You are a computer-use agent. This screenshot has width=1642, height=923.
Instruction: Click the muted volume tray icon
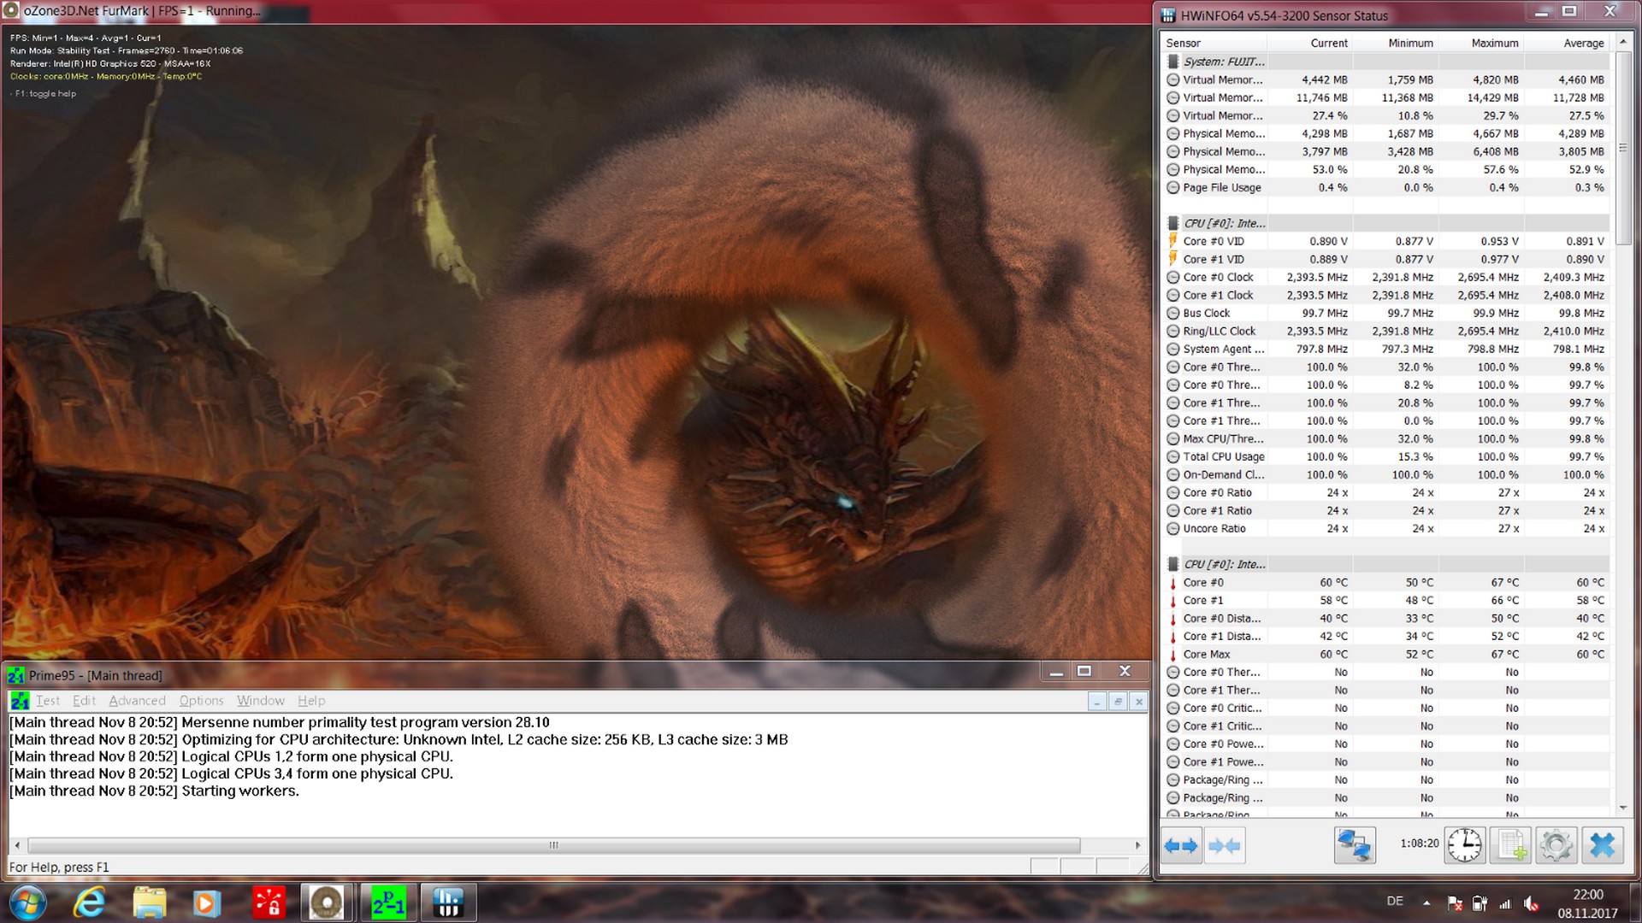(1532, 903)
